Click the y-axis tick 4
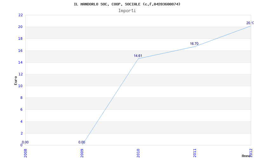Viewport: 254px width, 159px height. [22, 121]
